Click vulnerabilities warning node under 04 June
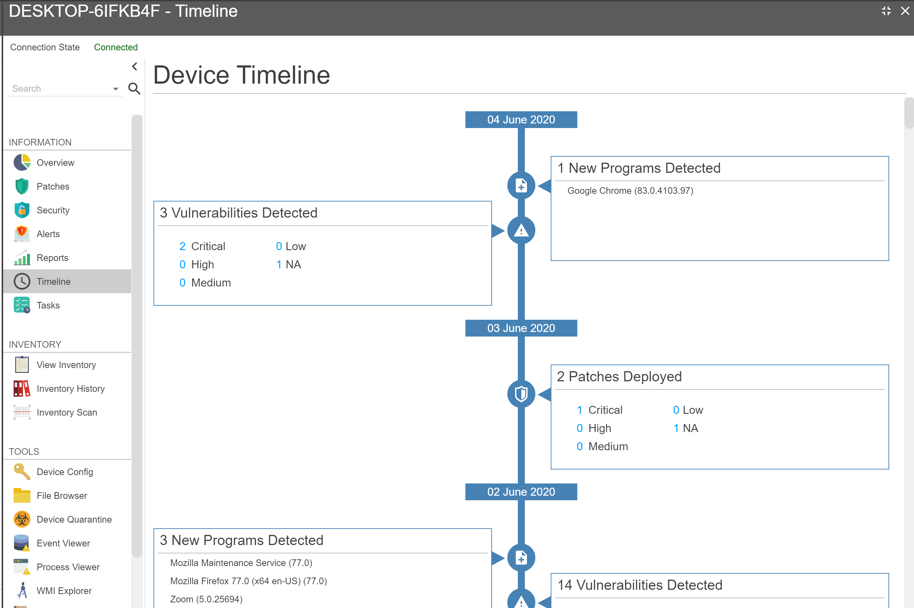This screenshot has height=608, width=914. tap(521, 231)
